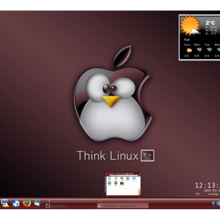Click the 'zondag' weekday label
The width and height of the screenshot is (220, 220).
point(213,194)
